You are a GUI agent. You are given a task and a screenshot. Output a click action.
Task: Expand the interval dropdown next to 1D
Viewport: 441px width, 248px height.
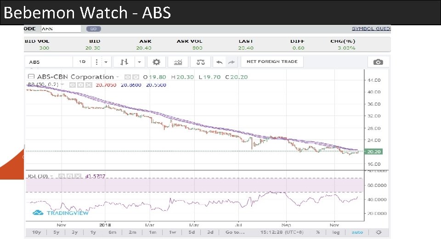pyautogui.click(x=106, y=62)
